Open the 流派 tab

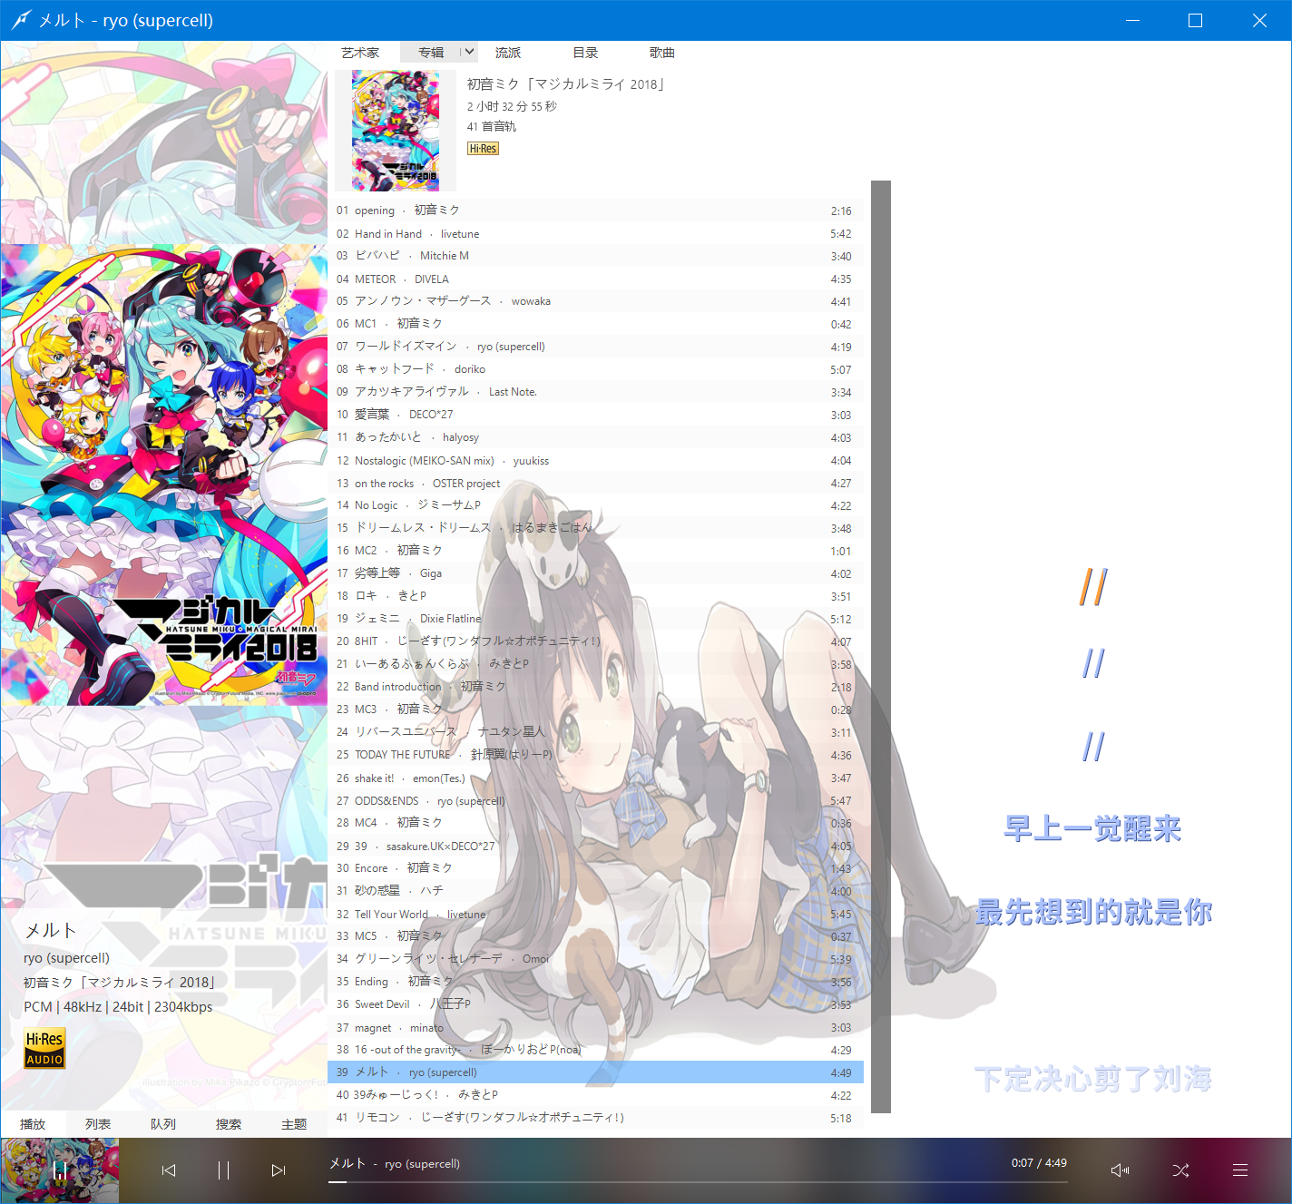point(508,53)
